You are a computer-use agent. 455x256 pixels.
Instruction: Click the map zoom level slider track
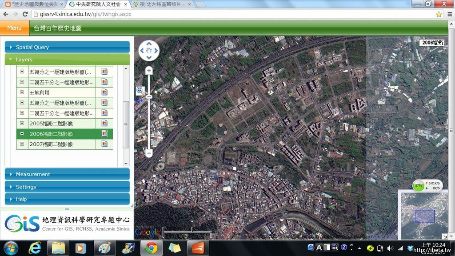(x=149, y=120)
